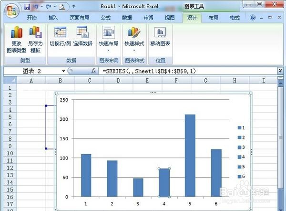Open the 公式 tab

click(106, 18)
